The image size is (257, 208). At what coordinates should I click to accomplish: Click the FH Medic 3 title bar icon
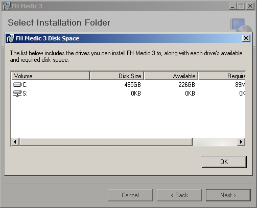(7, 6)
